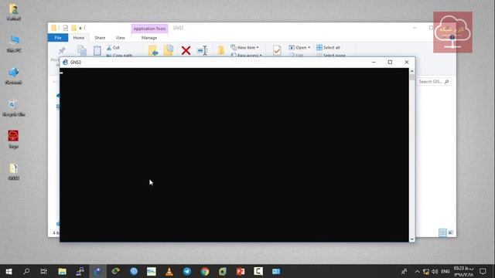The image size is (495, 278).
Task: Switch to the Share ribbon tab
Action: coord(100,38)
